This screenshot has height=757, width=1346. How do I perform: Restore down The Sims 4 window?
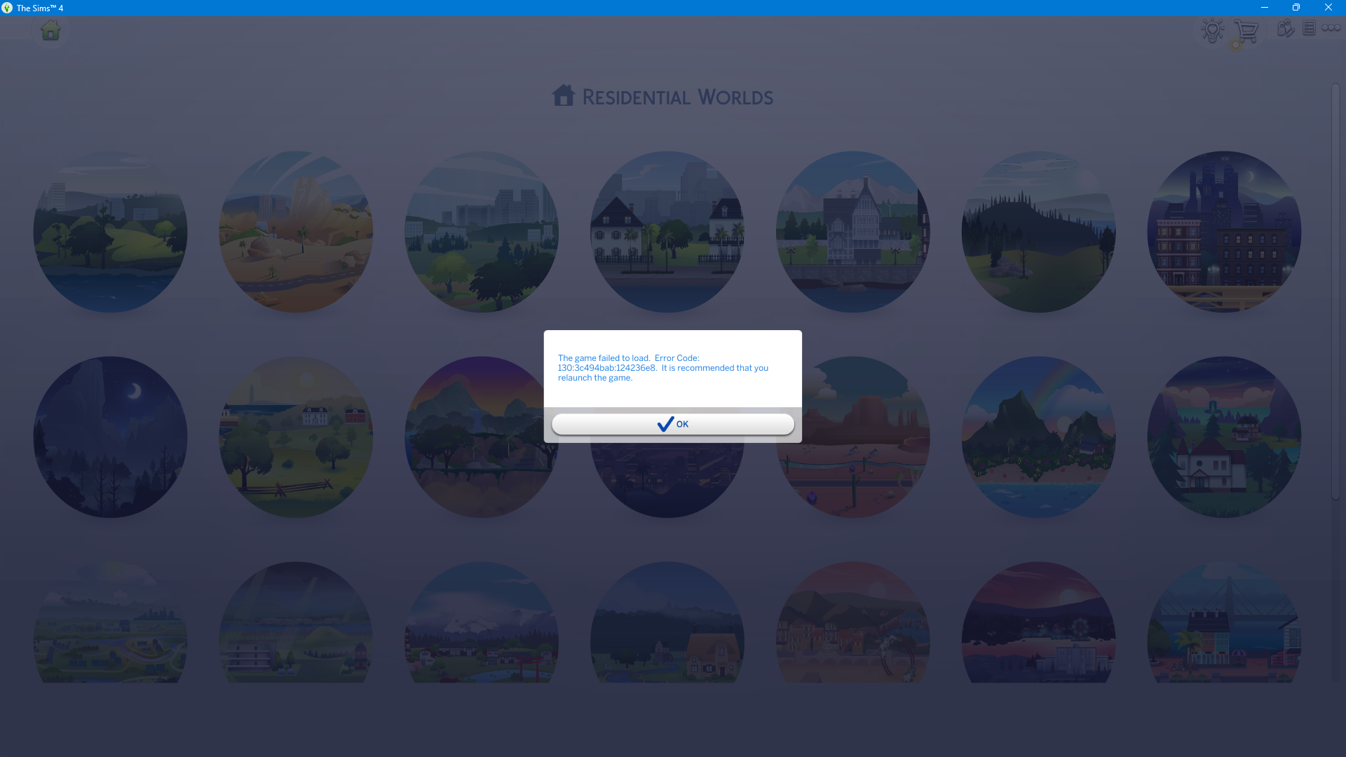[x=1296, y=8]
